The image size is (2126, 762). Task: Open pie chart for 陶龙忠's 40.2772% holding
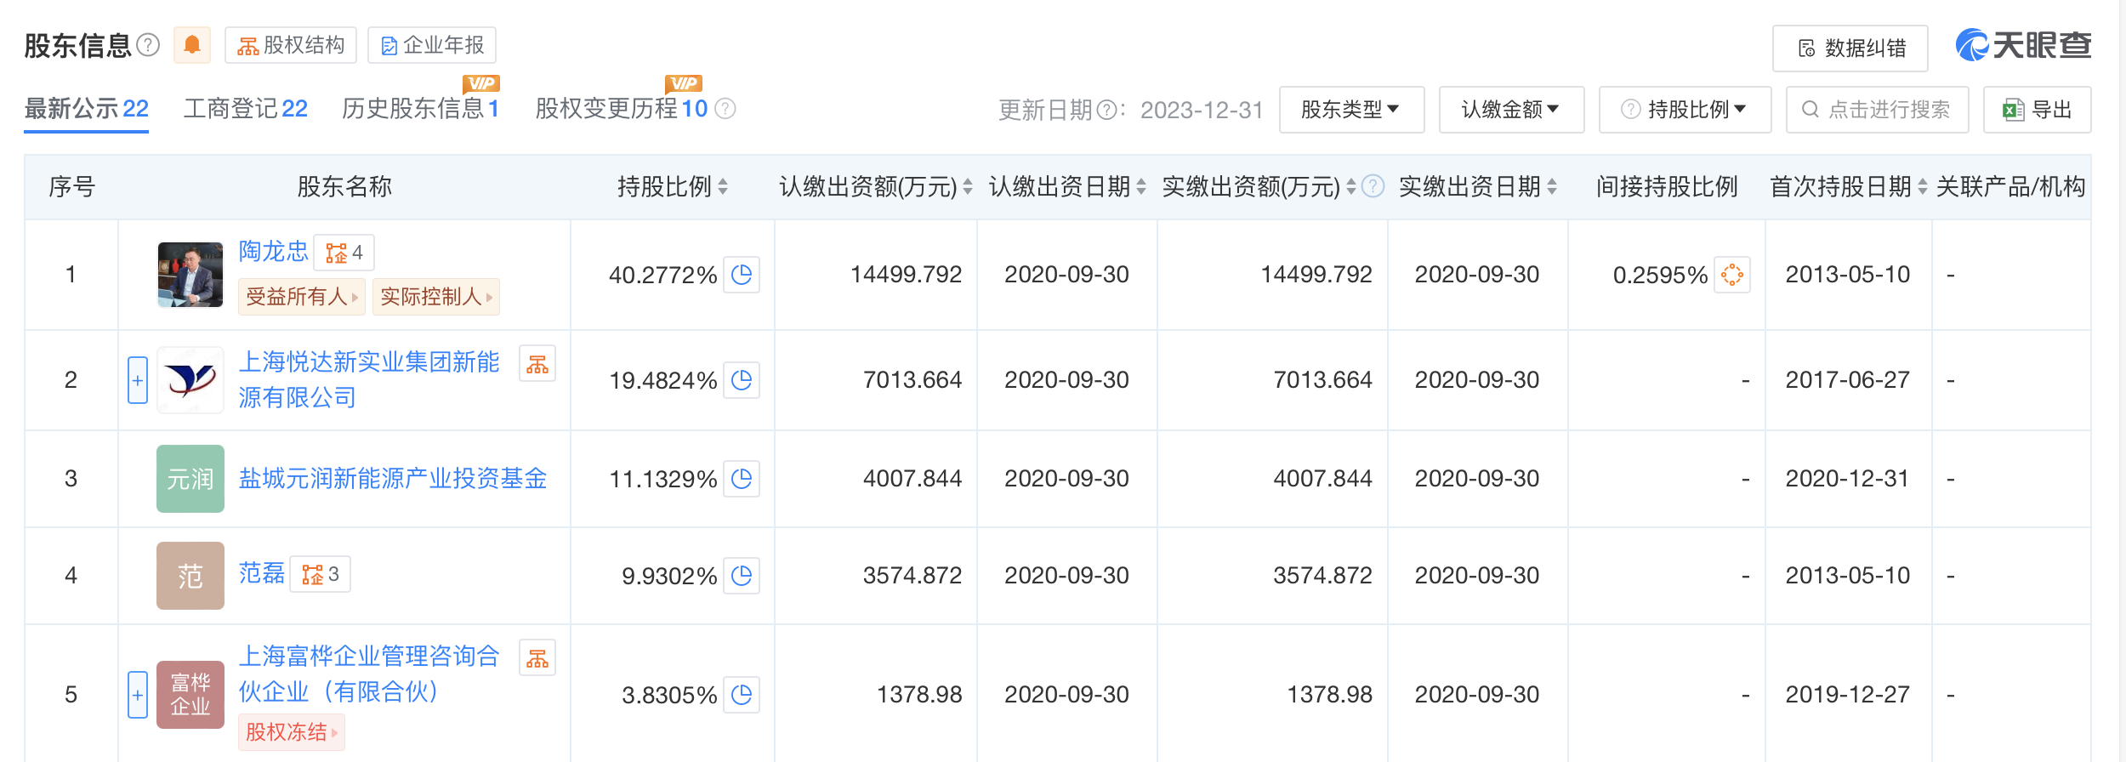coord(742,275)
